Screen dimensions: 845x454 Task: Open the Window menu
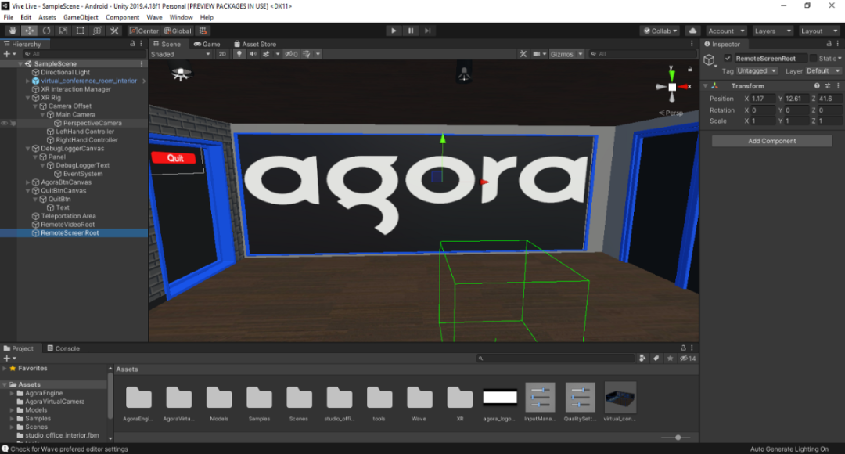coord(181,17)
